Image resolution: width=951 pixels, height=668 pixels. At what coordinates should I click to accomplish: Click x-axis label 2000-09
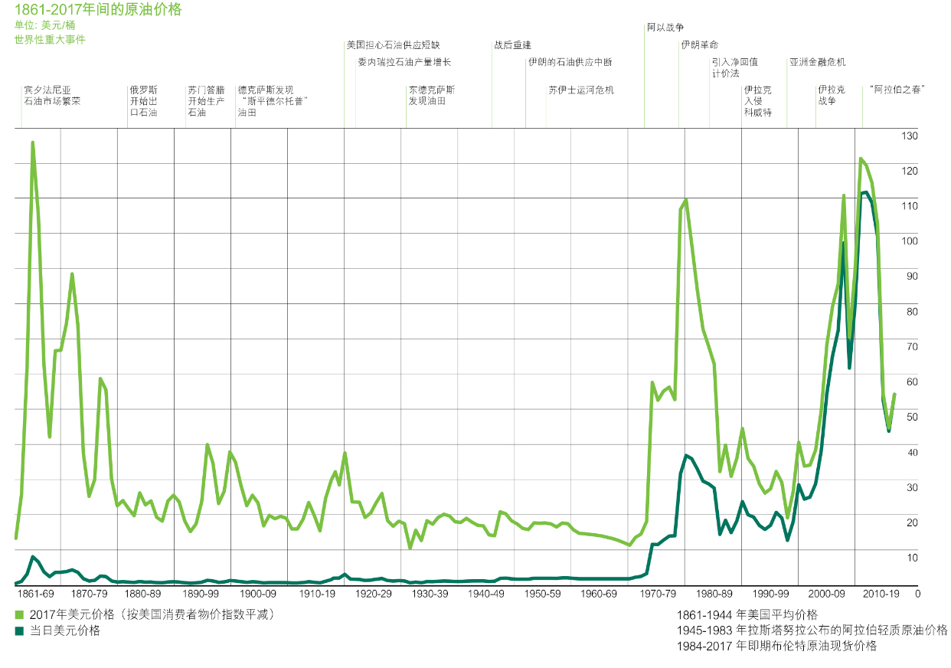[828, 594]
